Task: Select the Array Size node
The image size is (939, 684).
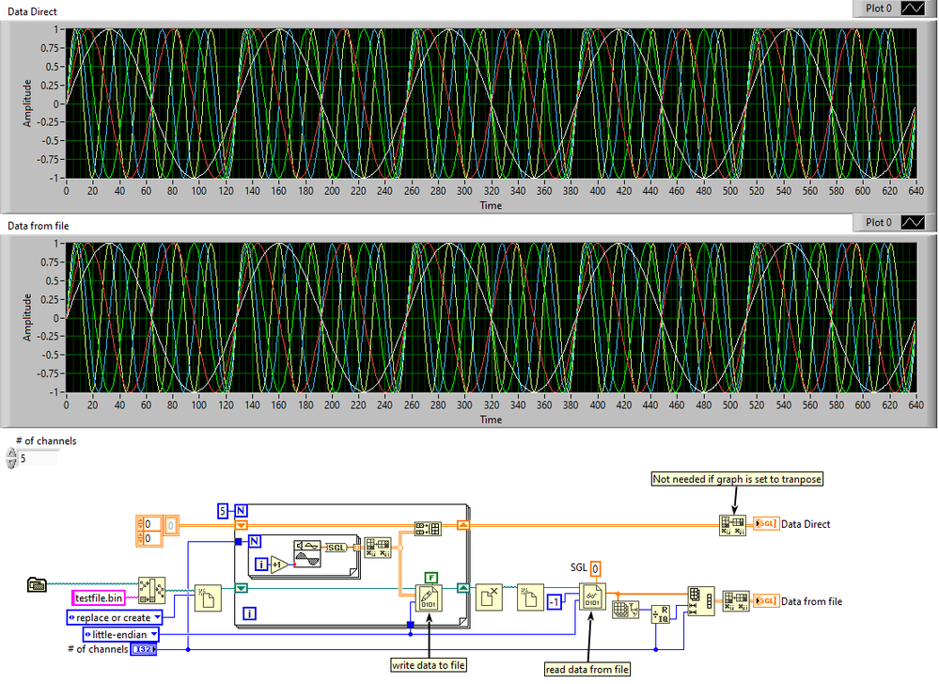Action: click(x=626, y=610)
